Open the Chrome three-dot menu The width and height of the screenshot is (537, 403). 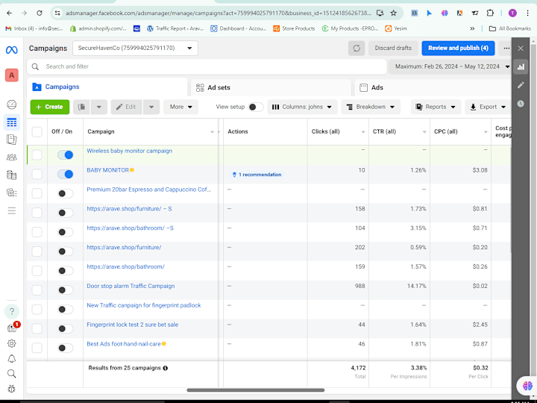pos(527,13)
